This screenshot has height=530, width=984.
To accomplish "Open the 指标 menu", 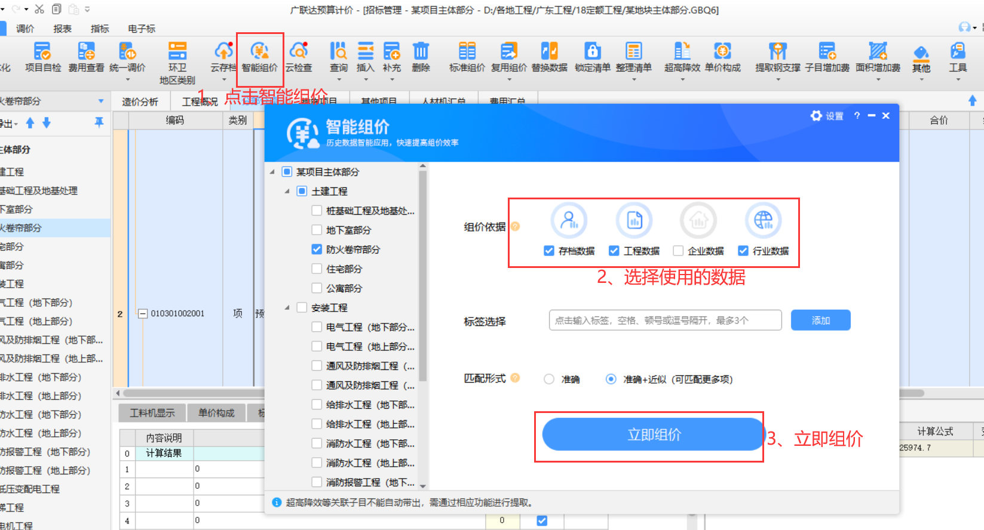I will tap(100, 29).
